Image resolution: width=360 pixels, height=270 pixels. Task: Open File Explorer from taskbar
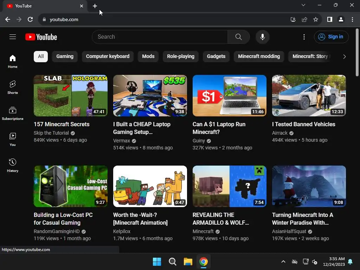188,262
